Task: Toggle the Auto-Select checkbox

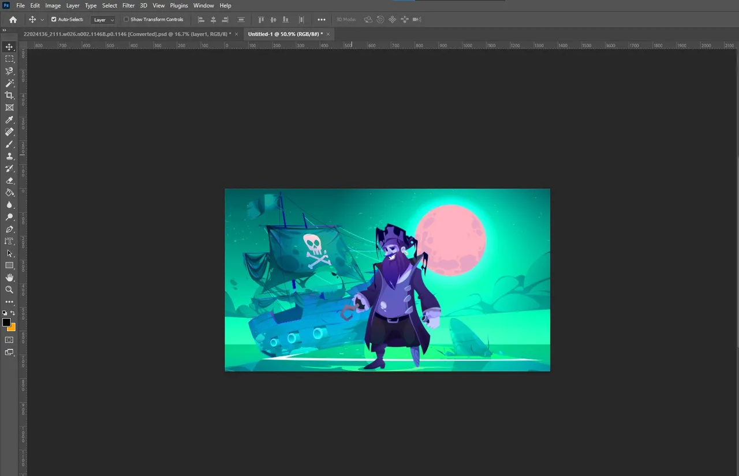Action: click(54, 19)
